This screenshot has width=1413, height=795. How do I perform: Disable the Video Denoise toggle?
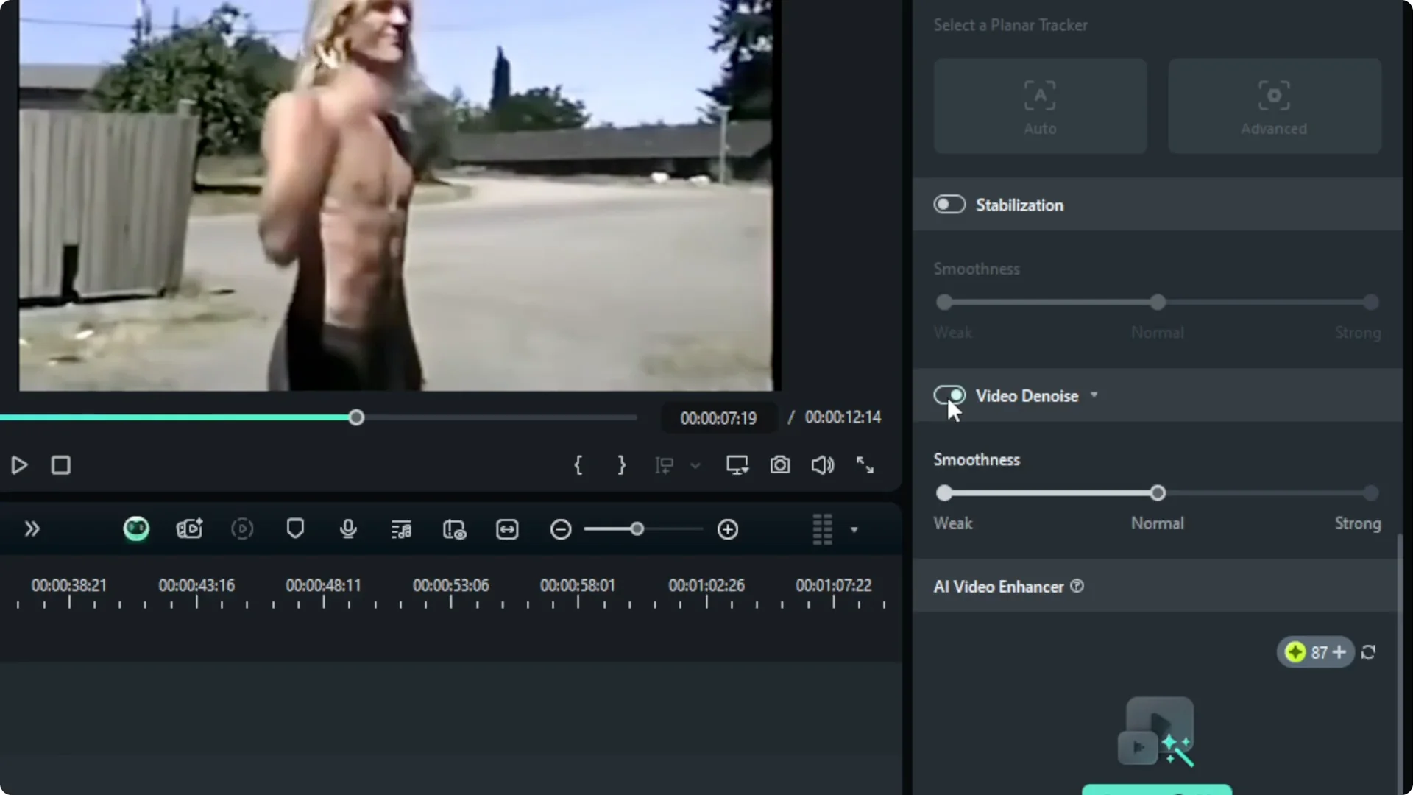pos(949,395)
